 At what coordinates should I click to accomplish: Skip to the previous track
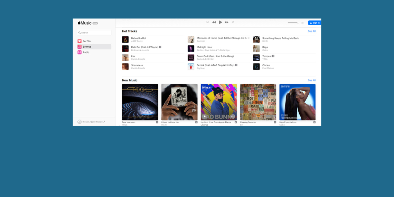[214, 22]
